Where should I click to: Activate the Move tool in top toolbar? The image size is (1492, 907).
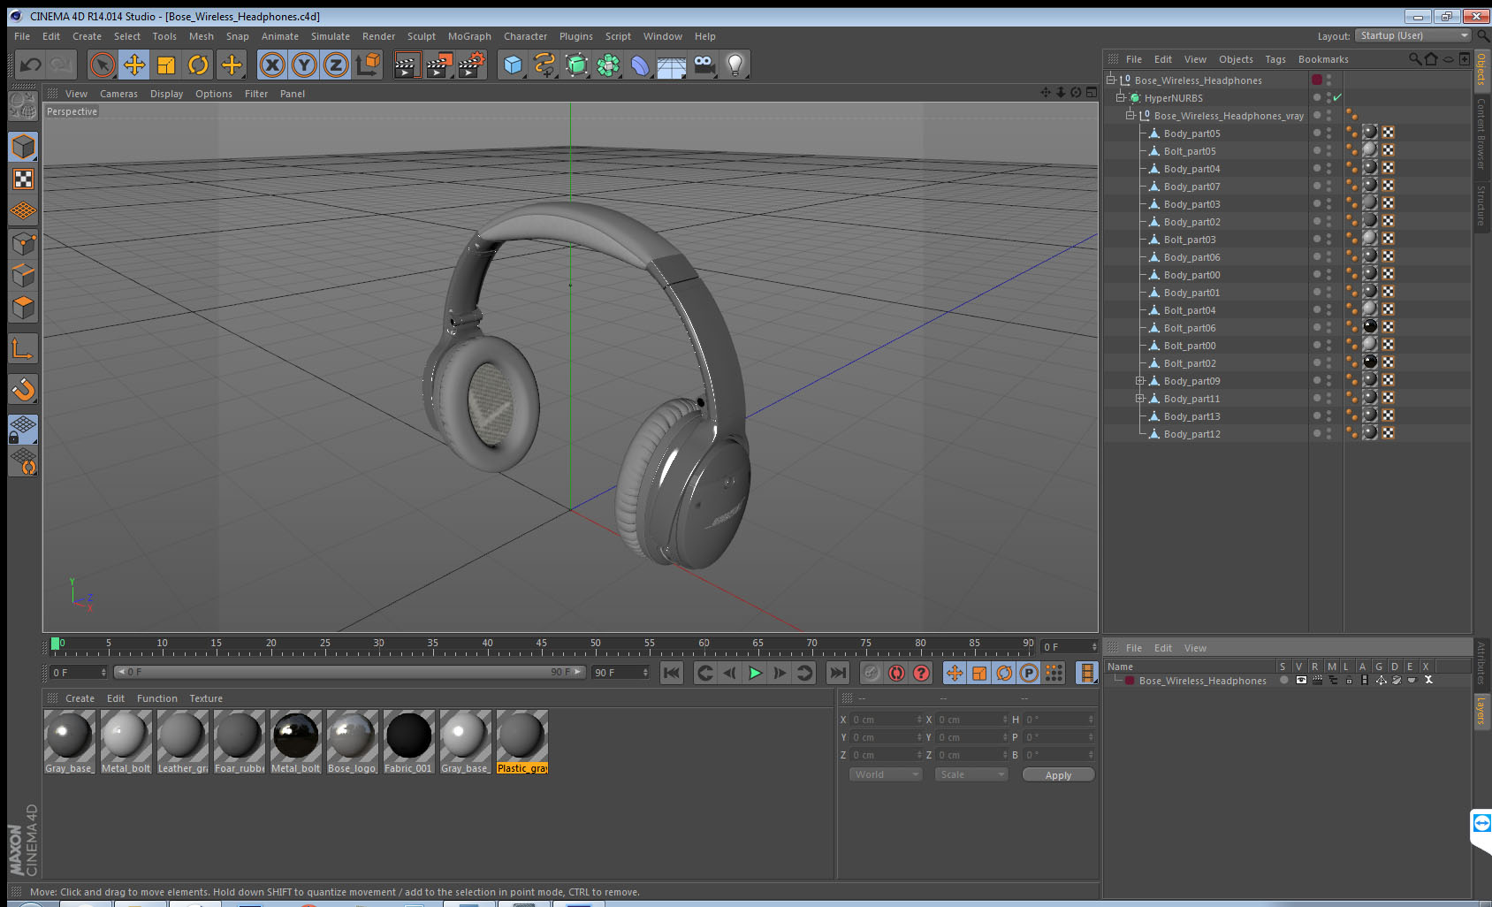coord(134,65)
